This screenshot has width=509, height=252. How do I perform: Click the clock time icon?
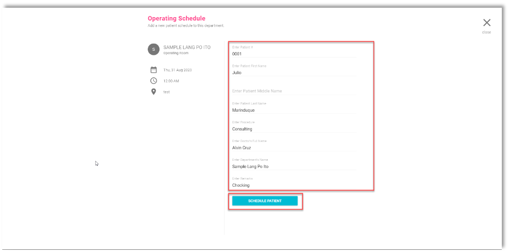(154, 81)
